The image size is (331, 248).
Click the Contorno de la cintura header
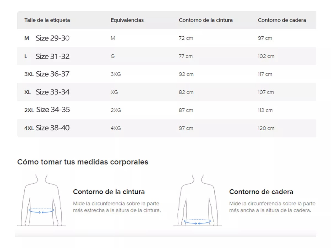pyautogui.click(x=206, y=20)
